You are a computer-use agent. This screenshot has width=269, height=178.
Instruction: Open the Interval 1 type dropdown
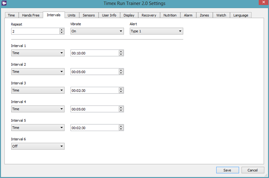pos(38,53)
